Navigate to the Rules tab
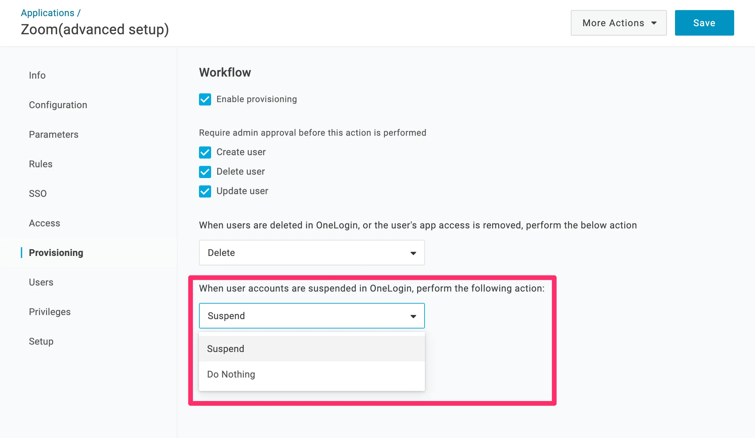The image size is (755, 438). (x=41, y=164)
